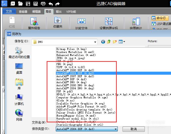The width and height of the screenshot is (171, 134).
Task: Choose Adobe Flash File Format (*.swf)
Action: [81, 106]
